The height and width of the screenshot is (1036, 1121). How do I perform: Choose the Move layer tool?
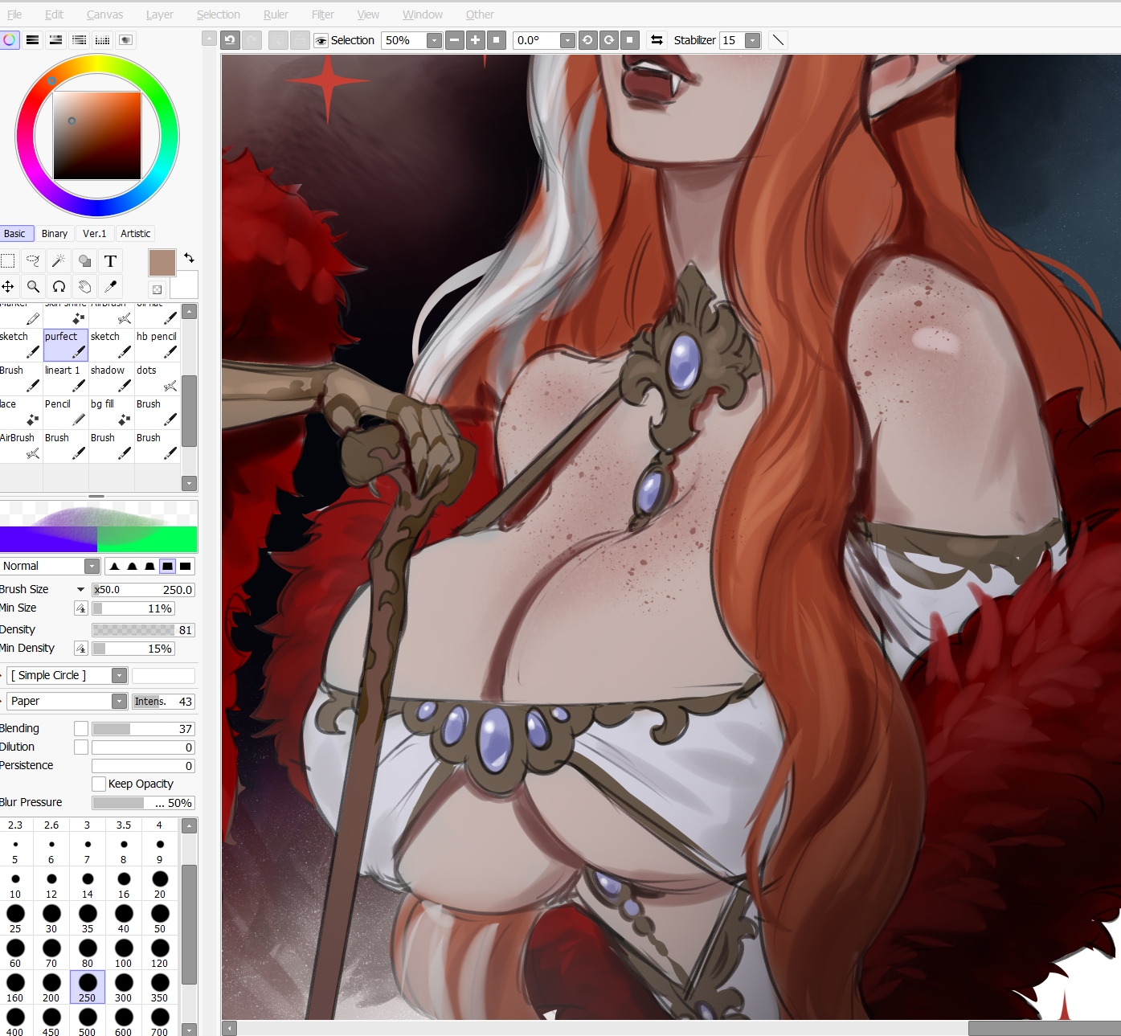[8, 287]
